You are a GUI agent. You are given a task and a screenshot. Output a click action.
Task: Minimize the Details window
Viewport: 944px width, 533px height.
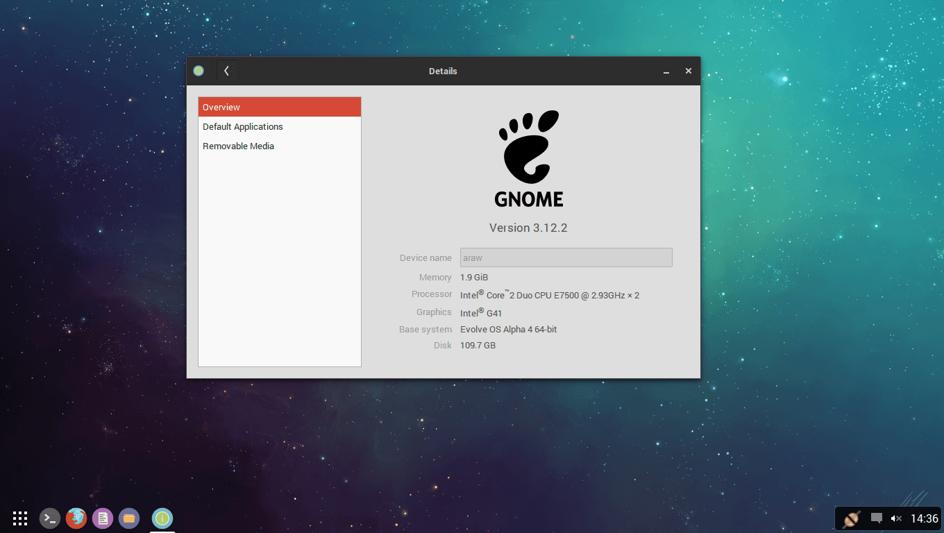tap(666, 71)
